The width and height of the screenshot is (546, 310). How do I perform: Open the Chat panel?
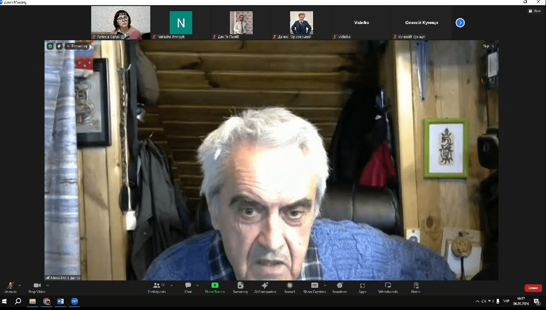pyautogui.click(x=188, y=286)
